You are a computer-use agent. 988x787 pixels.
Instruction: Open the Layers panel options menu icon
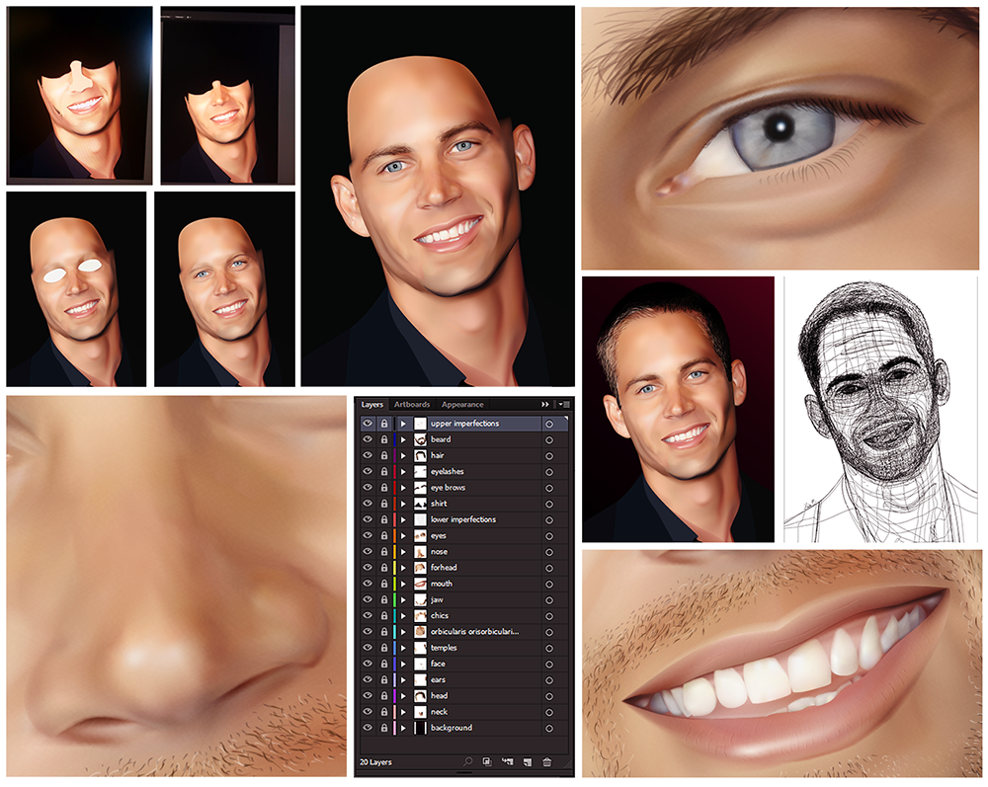(564, 404)
